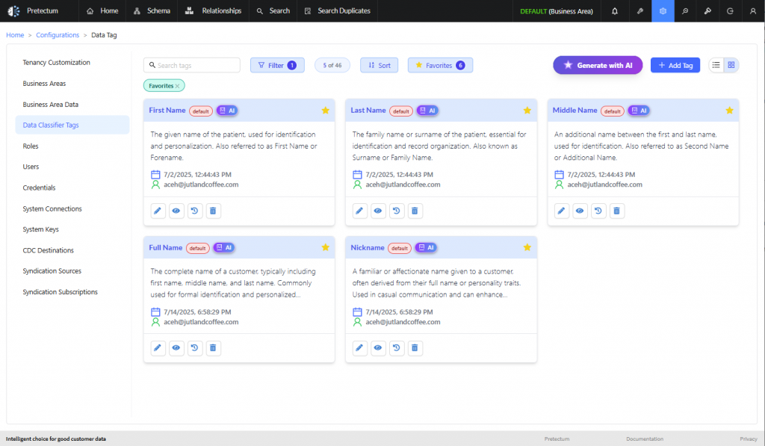765x446 pixels.
Task: Click the Add Tag button
Action: (x=675, y=66)
